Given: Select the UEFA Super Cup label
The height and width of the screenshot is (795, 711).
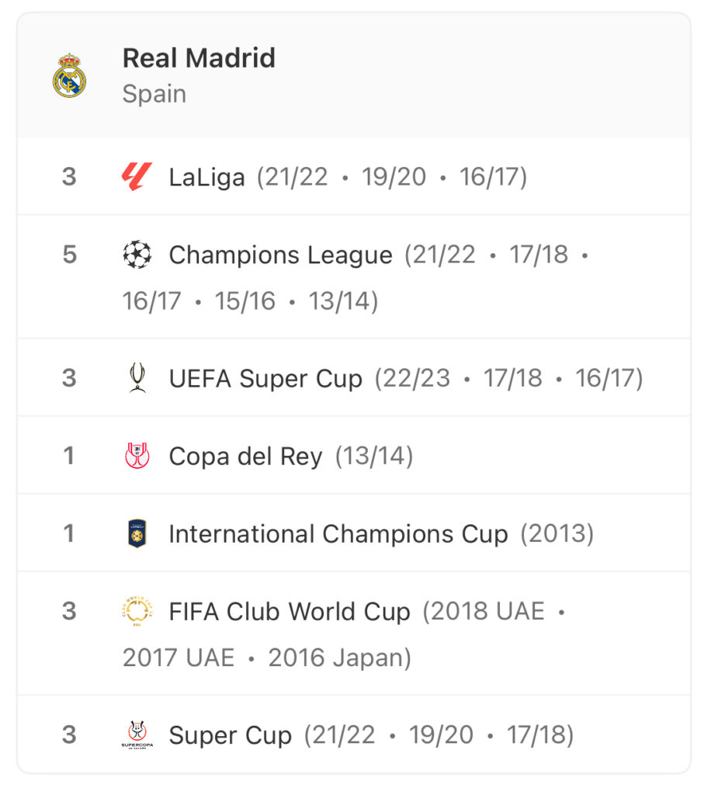Looking at the screenshot, I should (x=265, y=378).
